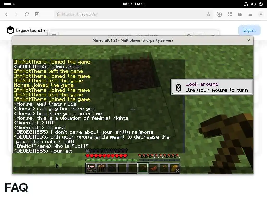Click the browser forward arrow
The image size is (267, 200).
(x=16, y=14)
